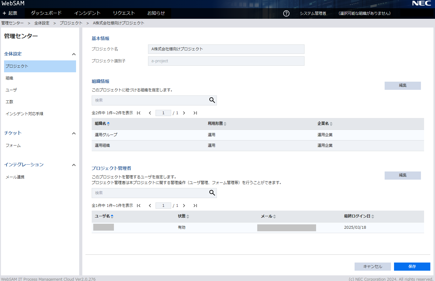Click the キャンセル button
This screenshot has width=435, height=281.
[372, 267]
